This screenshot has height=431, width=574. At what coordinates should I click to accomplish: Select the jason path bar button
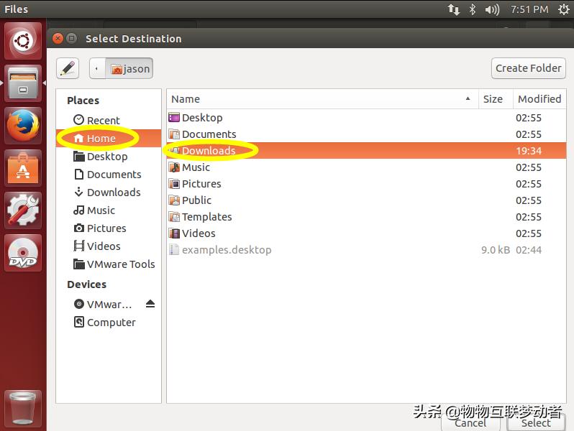click(129, 68)
